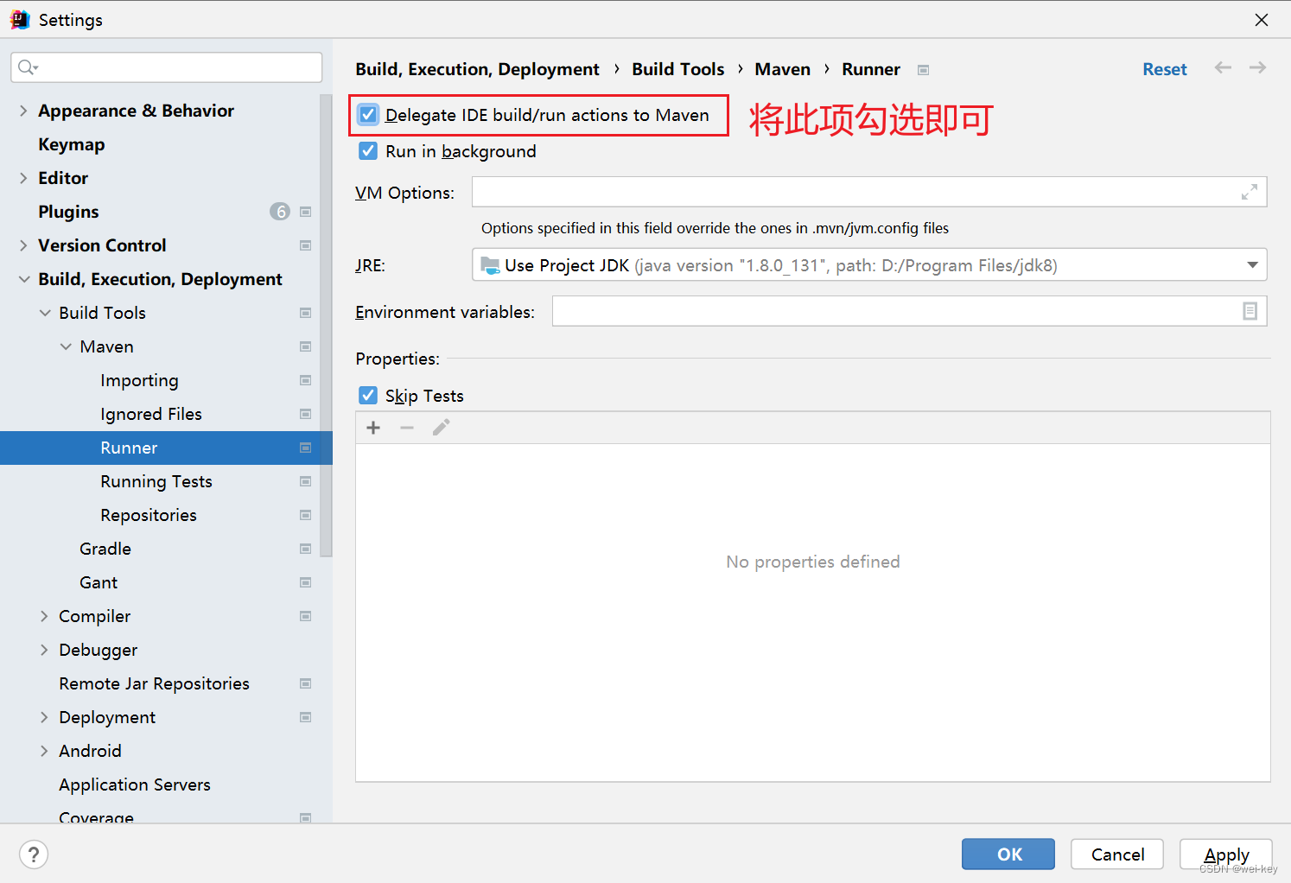Screen dimensions: 1291x883
Task: Expand the Deployment node
Action: (x=44, y=717)
